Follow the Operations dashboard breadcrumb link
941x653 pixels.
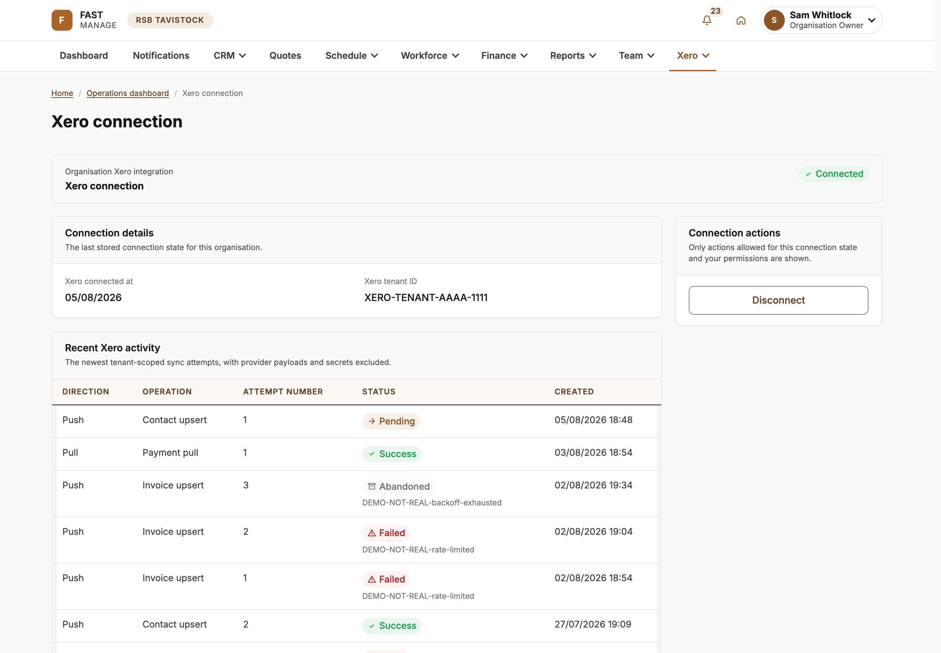pyautogui.click(x=128, y=93)
